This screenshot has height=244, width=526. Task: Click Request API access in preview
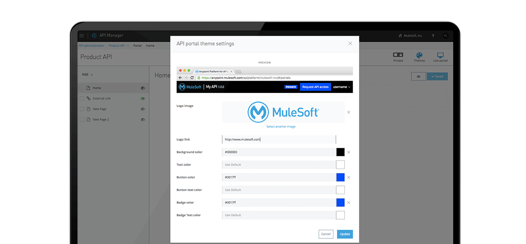click(x=315, y=87)
